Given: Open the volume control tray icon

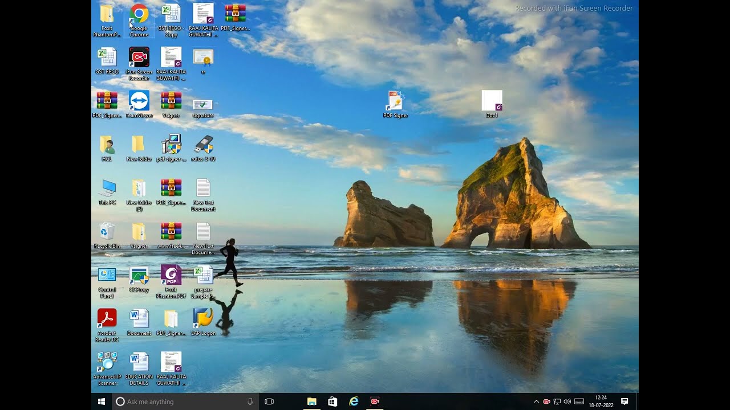Looking at the screenshot, I should (x=567, y=401).
